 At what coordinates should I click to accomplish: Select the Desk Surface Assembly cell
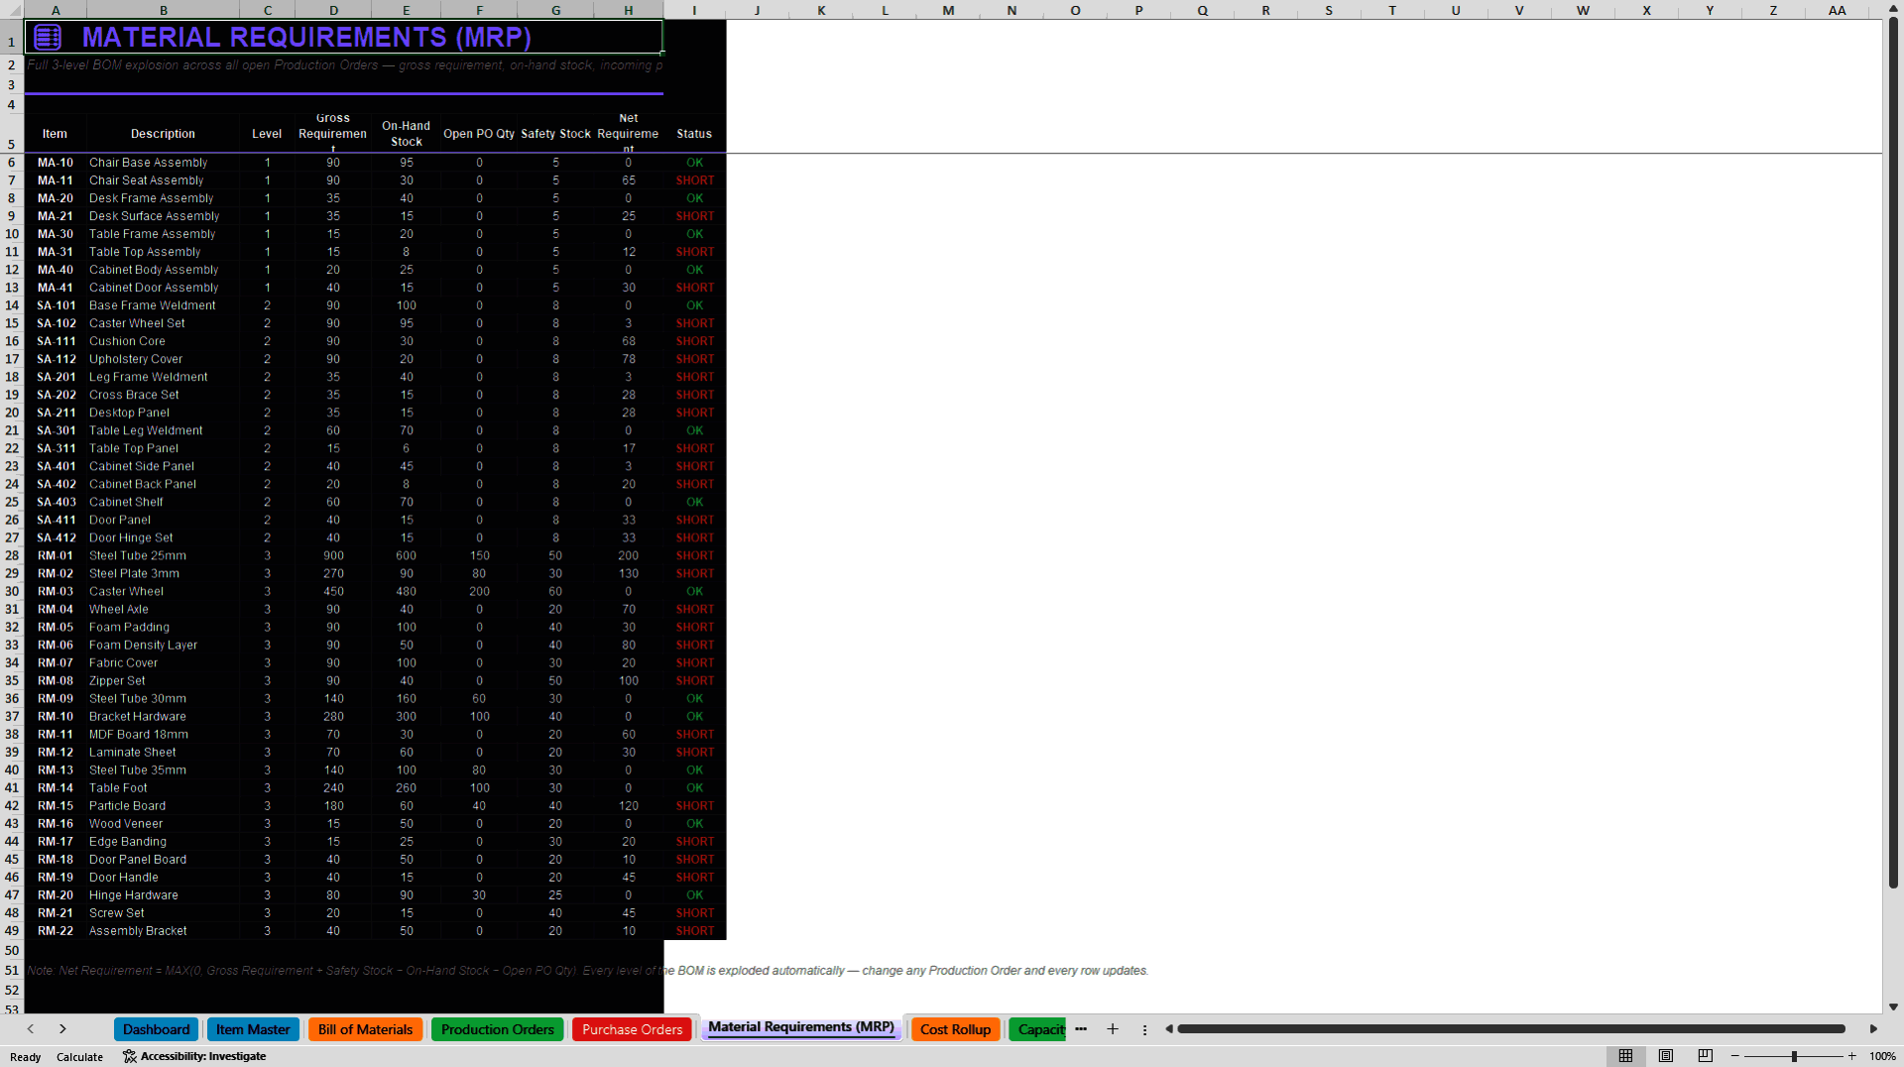[163, 216]
